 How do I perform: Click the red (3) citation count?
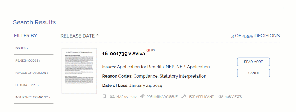148,50
